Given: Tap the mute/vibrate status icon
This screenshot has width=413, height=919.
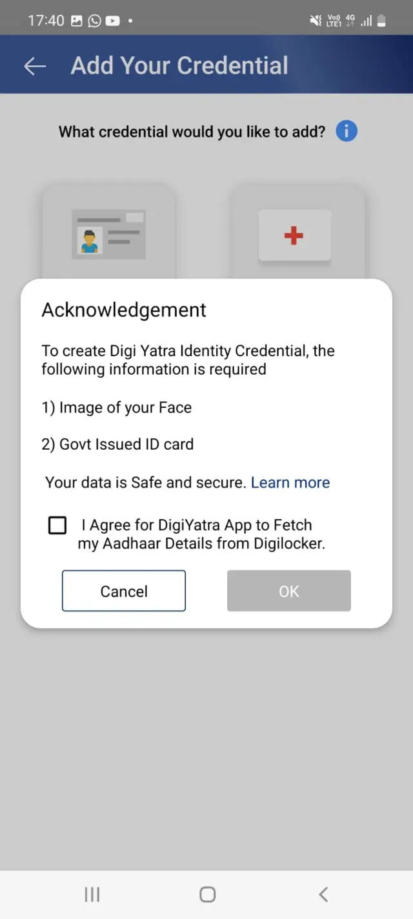Looking at the screenshot, I should tap(316, 20).
